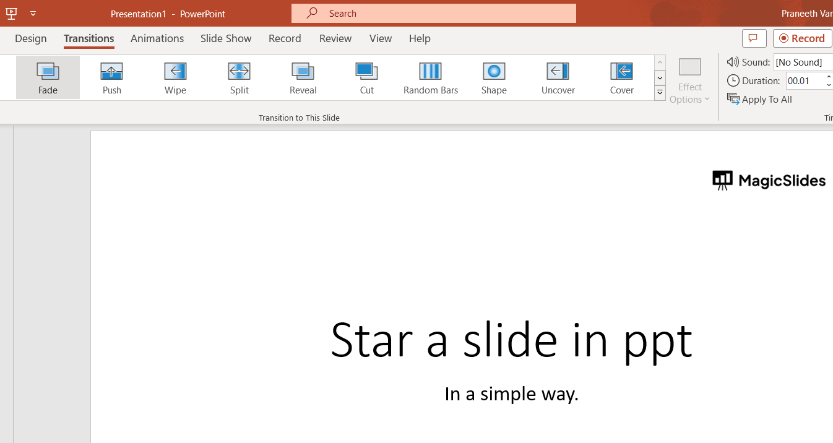Expand the transitions gallery More arrow
The image size is (833, 443).
click(x=660, y=93)
